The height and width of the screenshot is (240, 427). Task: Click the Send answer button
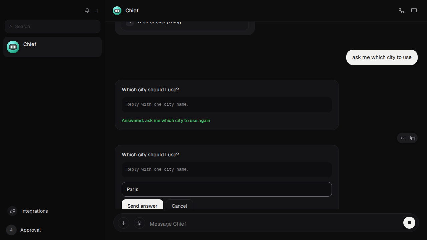[142, 205]
